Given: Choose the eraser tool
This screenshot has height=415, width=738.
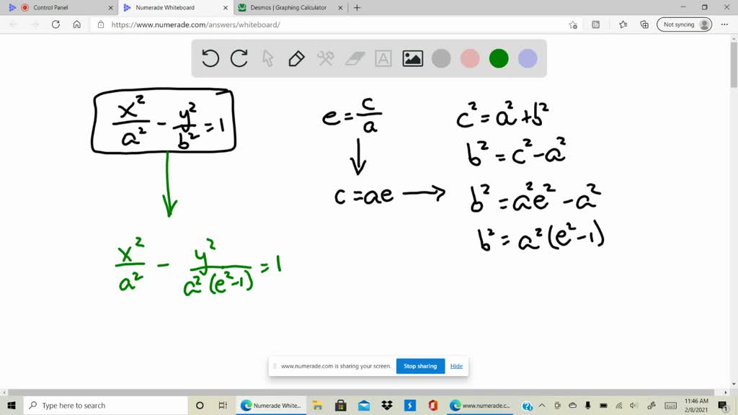Looking at the screenshot, I should tap(355, 58).
